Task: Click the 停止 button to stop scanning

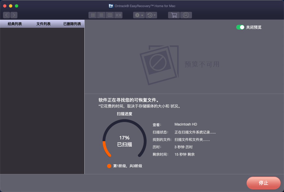Action: click(263, 183)
